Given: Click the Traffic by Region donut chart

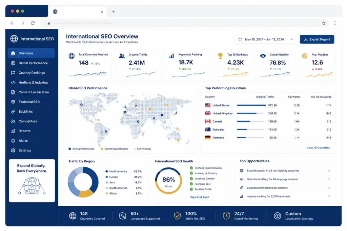Looking at the screenshot, I should click(x=83, y=182).
